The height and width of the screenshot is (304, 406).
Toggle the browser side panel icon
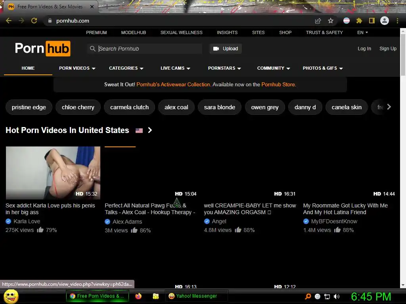coord(372,21)
